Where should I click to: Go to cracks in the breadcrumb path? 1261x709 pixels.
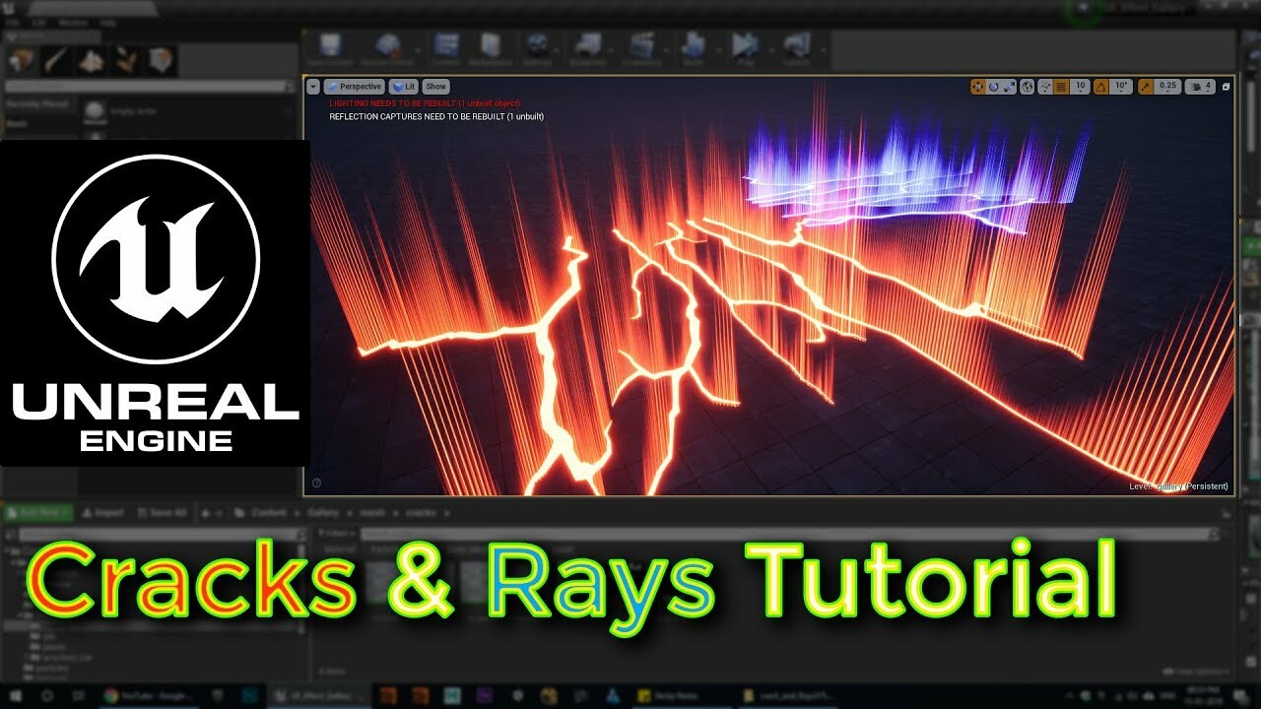click(x=423, y=512)
